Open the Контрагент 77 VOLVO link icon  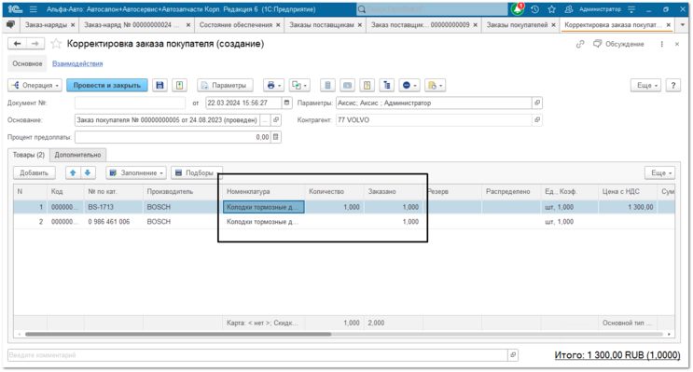pyautogui.click(x=537, y=120)
